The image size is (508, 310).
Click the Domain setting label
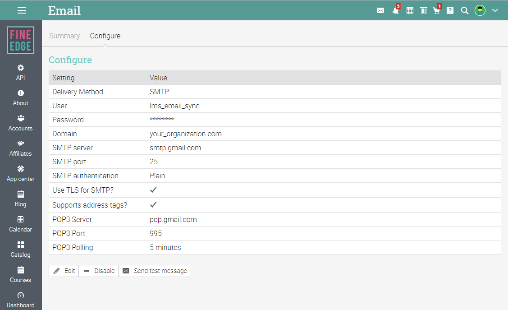(x=64, y=134)
